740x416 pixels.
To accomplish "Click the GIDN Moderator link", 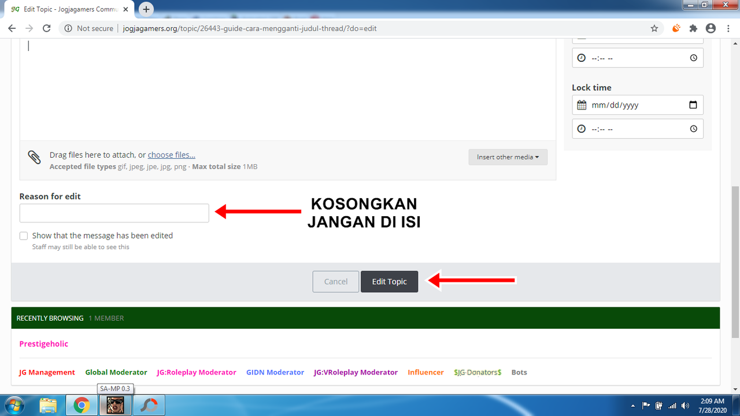I will [275, 372].
